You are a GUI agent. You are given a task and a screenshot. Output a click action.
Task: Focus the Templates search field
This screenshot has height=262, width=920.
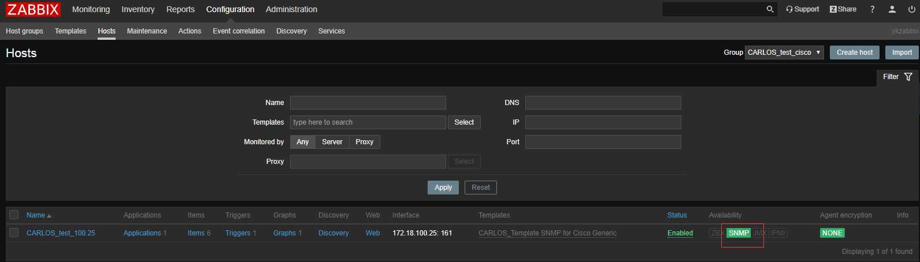pyautogui.click(x=368, y=122)
